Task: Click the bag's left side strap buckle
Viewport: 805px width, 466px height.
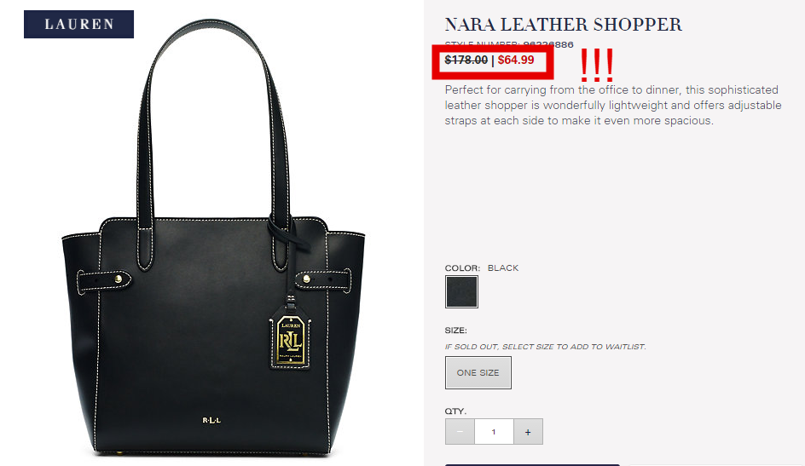Action: pyautogui.click(x=104, y=281)
